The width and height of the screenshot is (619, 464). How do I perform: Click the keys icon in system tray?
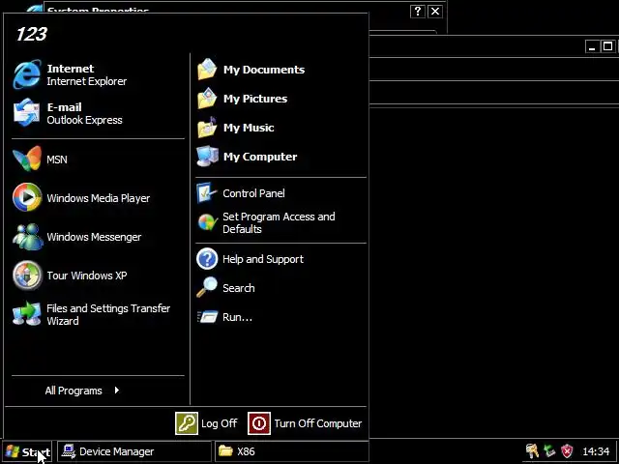click(x=532, y=451)
